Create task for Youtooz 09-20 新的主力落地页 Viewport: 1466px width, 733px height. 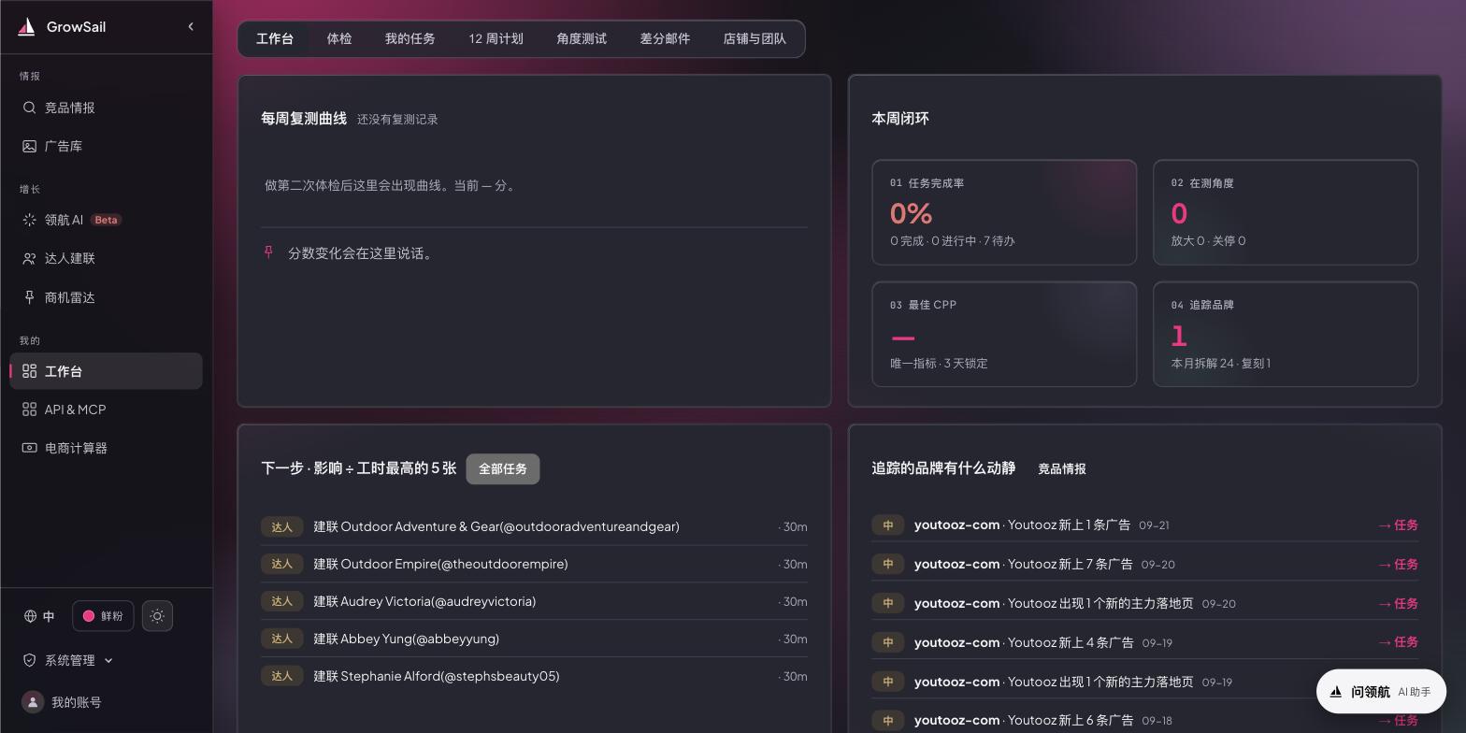(x=1399, y=604)
